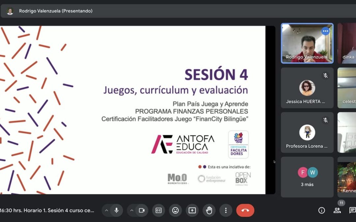
Task: Click the Mo.0 Momento Cero logo
Action: [x=178, y=179]
